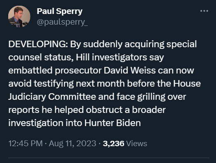Open the Paul Sperry display name link
The width and height of the screenshot is (216, 163).
tap(59, 11)
